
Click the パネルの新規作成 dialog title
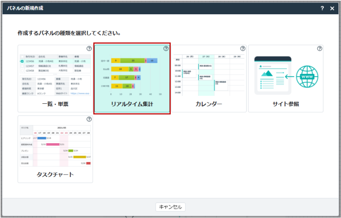[25, 8]
